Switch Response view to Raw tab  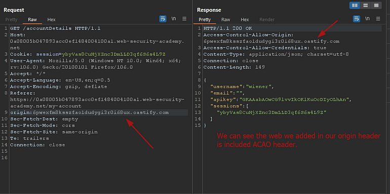tap(226, 20)
